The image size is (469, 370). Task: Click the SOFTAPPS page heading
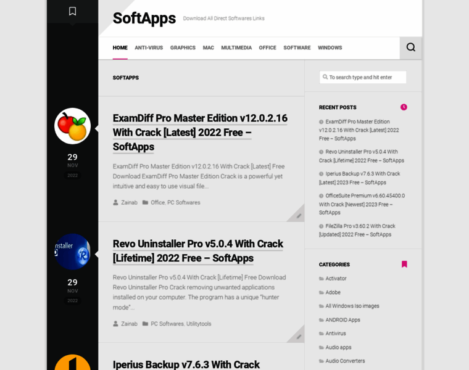tap(126, 78)
